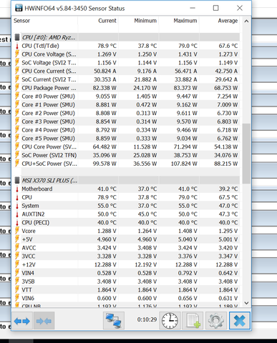Click the Average column header
277x343 pixels.
[x=228, y=21]
